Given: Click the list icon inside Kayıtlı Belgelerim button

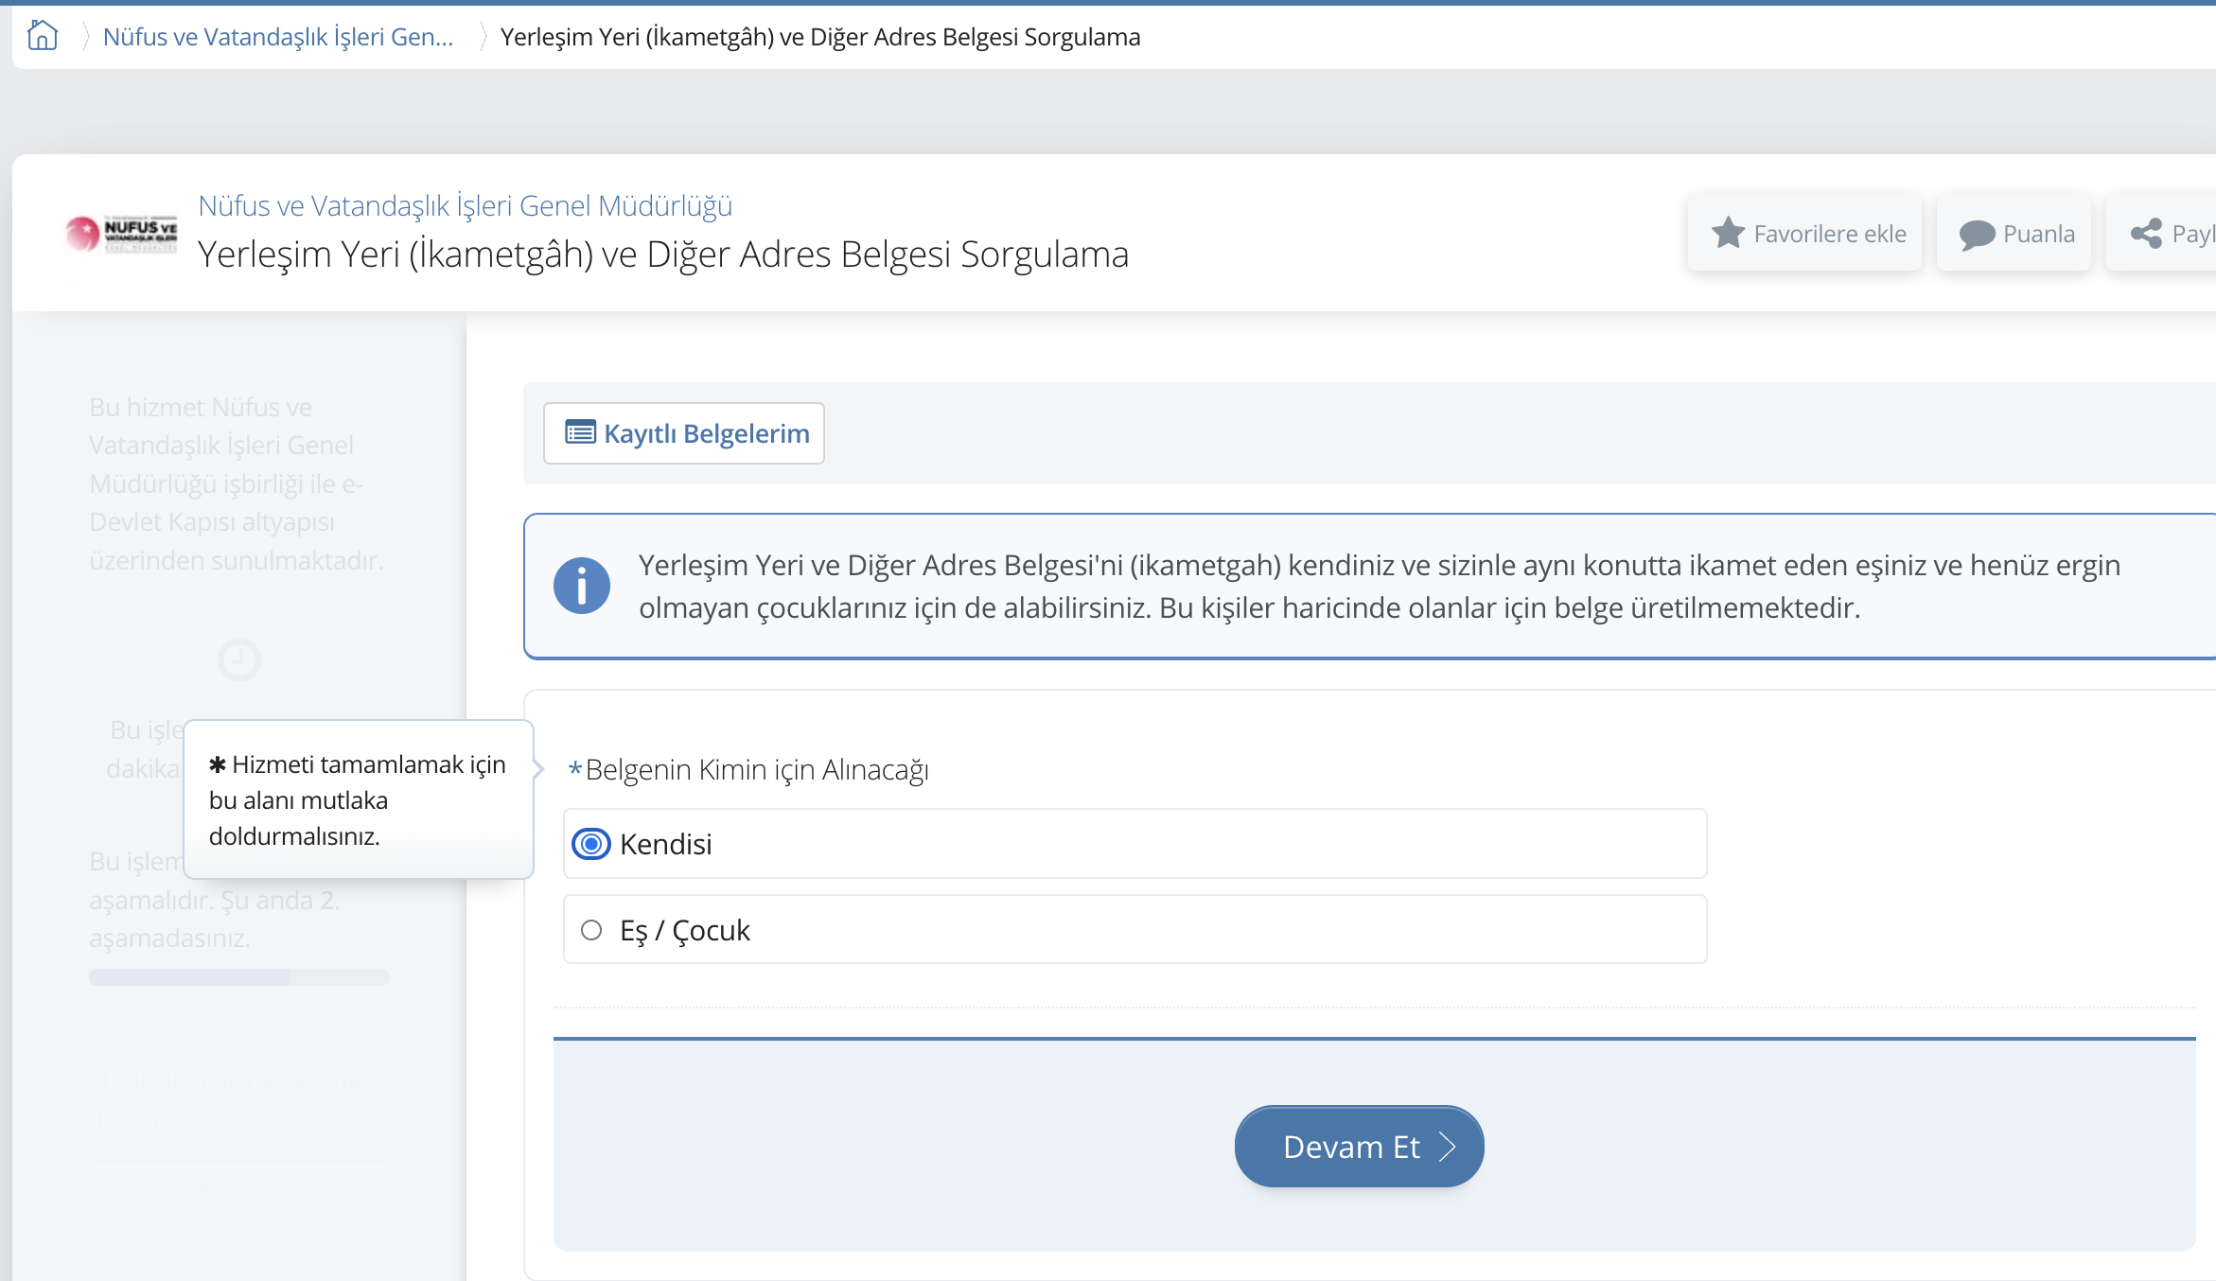Looking at the screenshot, I should [581, 432].
